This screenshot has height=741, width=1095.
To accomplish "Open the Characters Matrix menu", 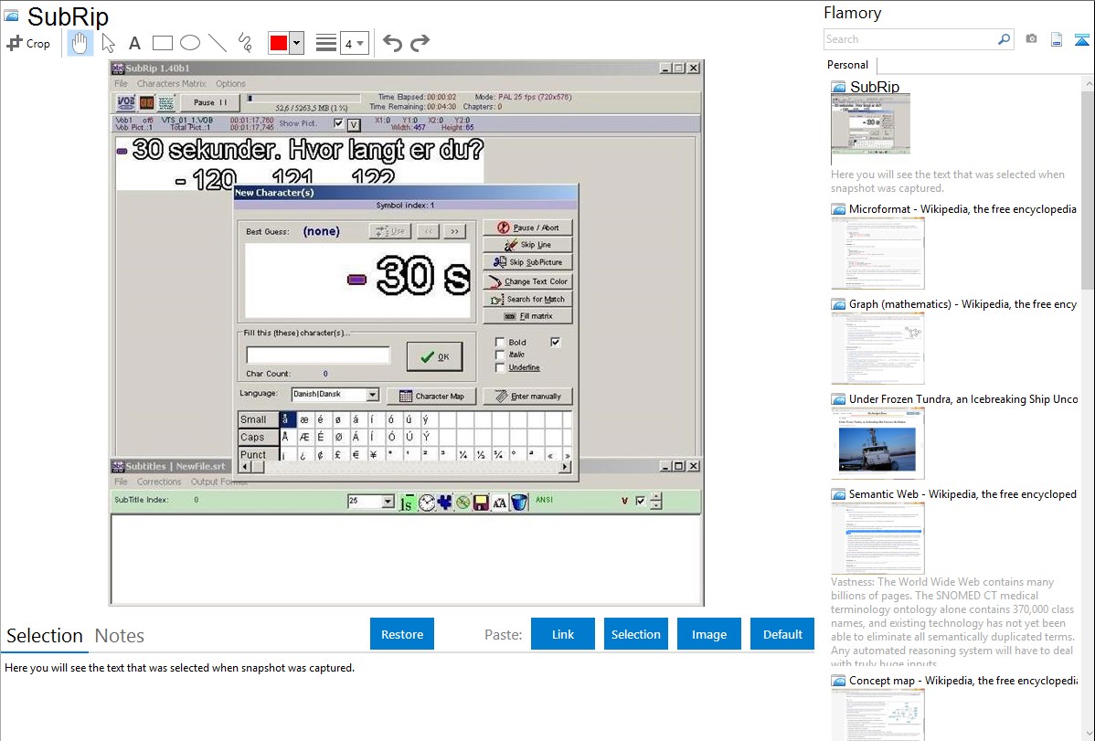I will coord(171,84).
